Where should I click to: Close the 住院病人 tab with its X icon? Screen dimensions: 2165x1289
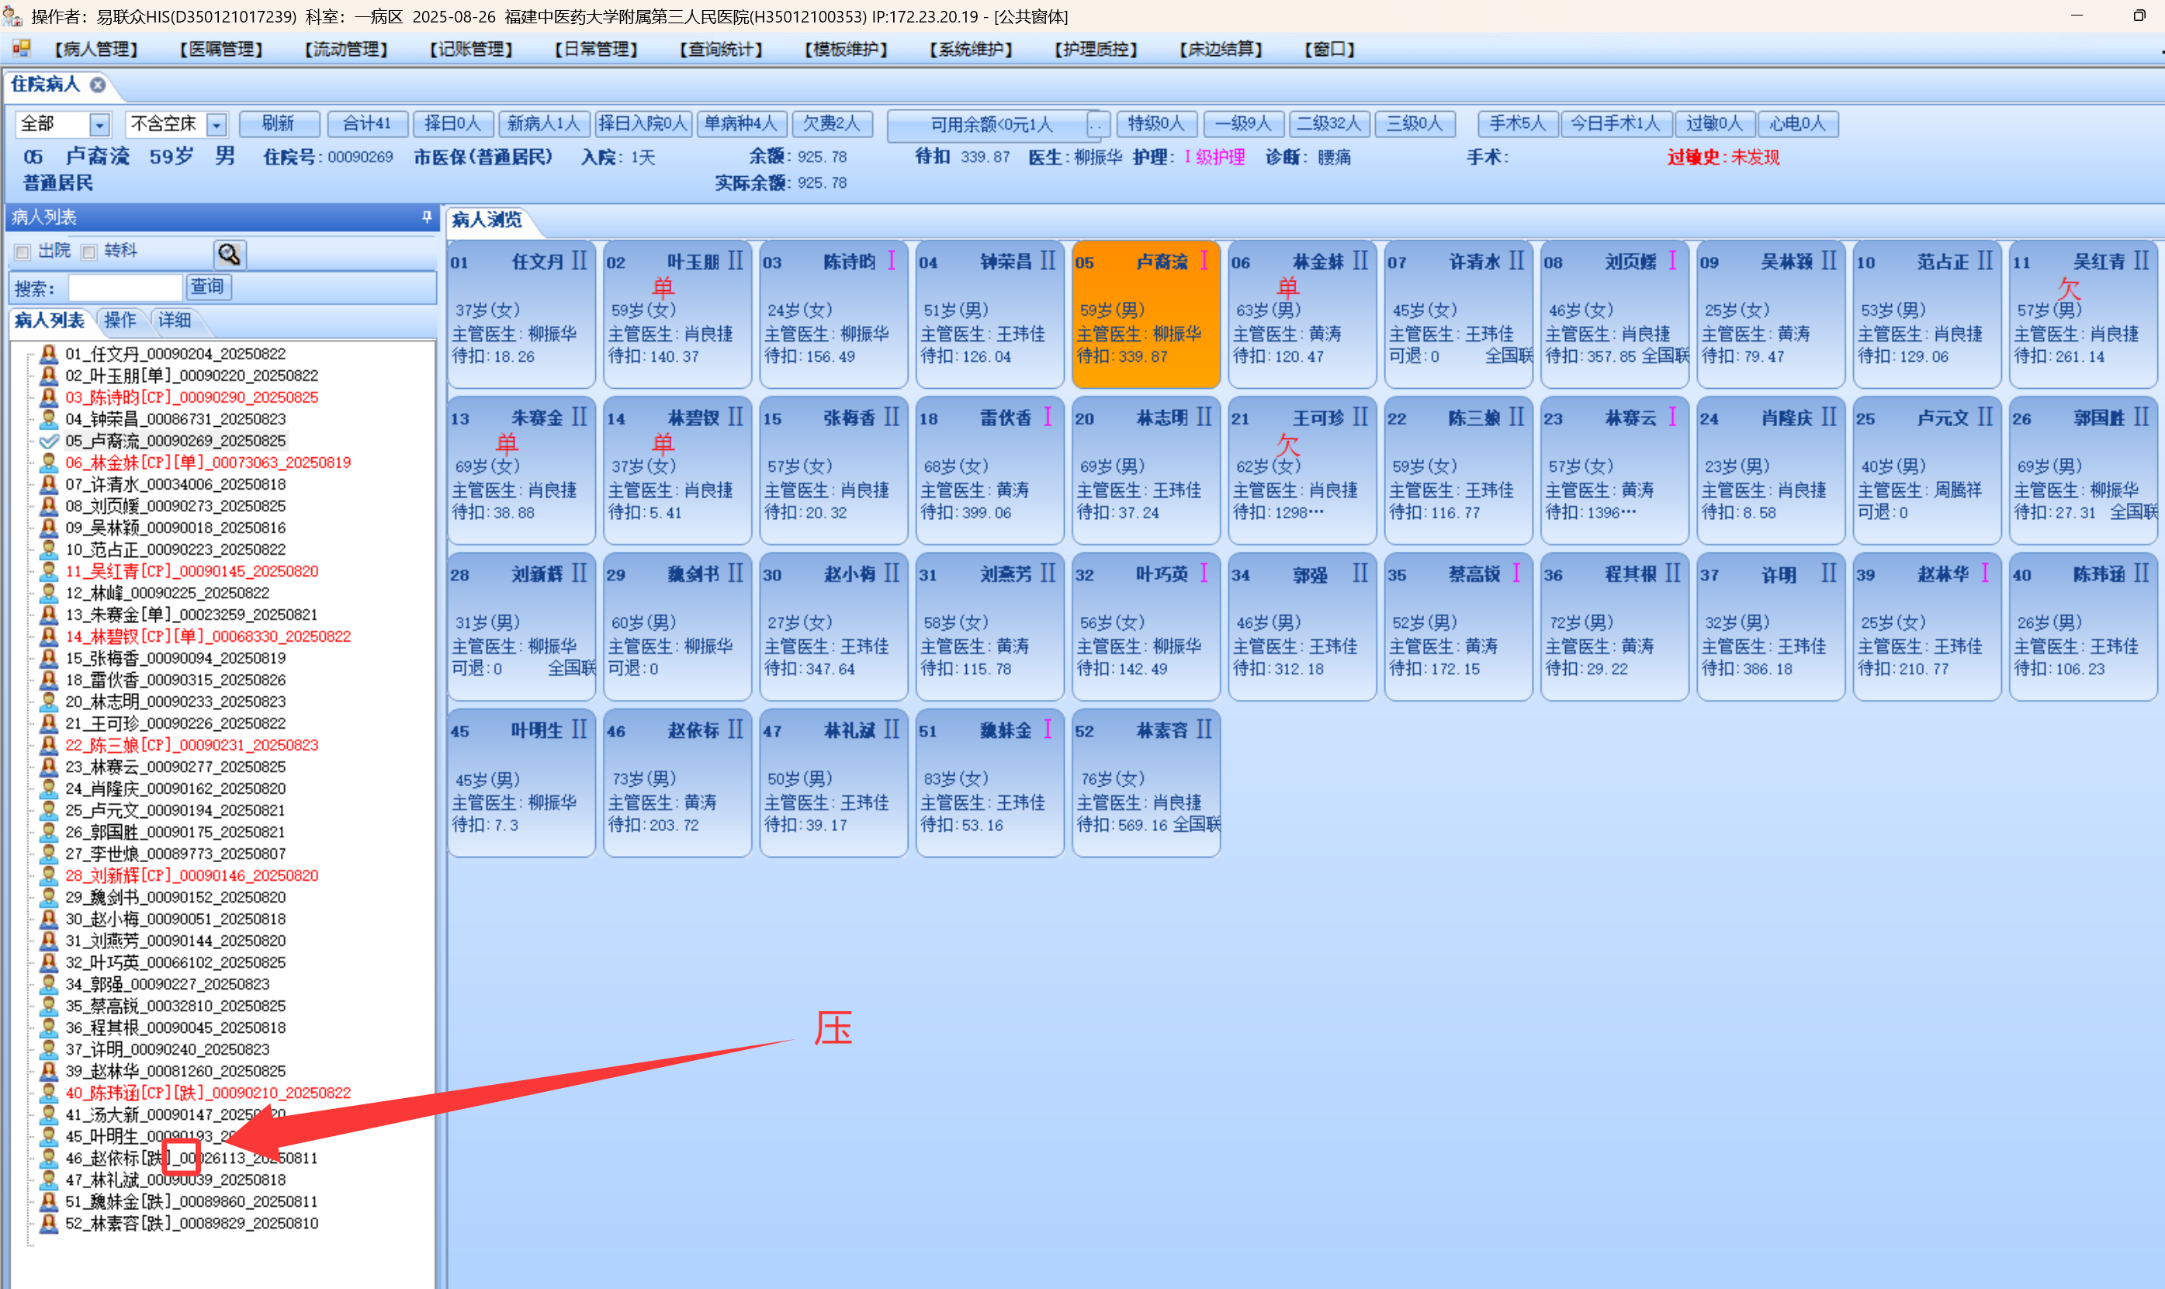coord(98,85)
